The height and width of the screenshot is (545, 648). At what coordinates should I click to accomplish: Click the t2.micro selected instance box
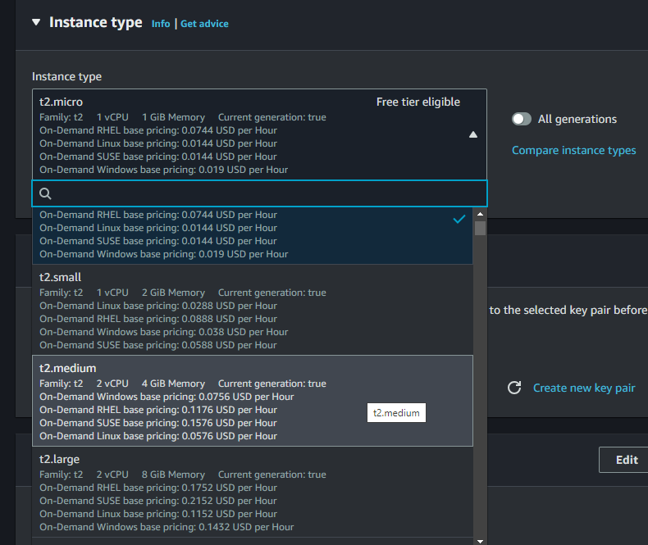[x=259, y=134]
